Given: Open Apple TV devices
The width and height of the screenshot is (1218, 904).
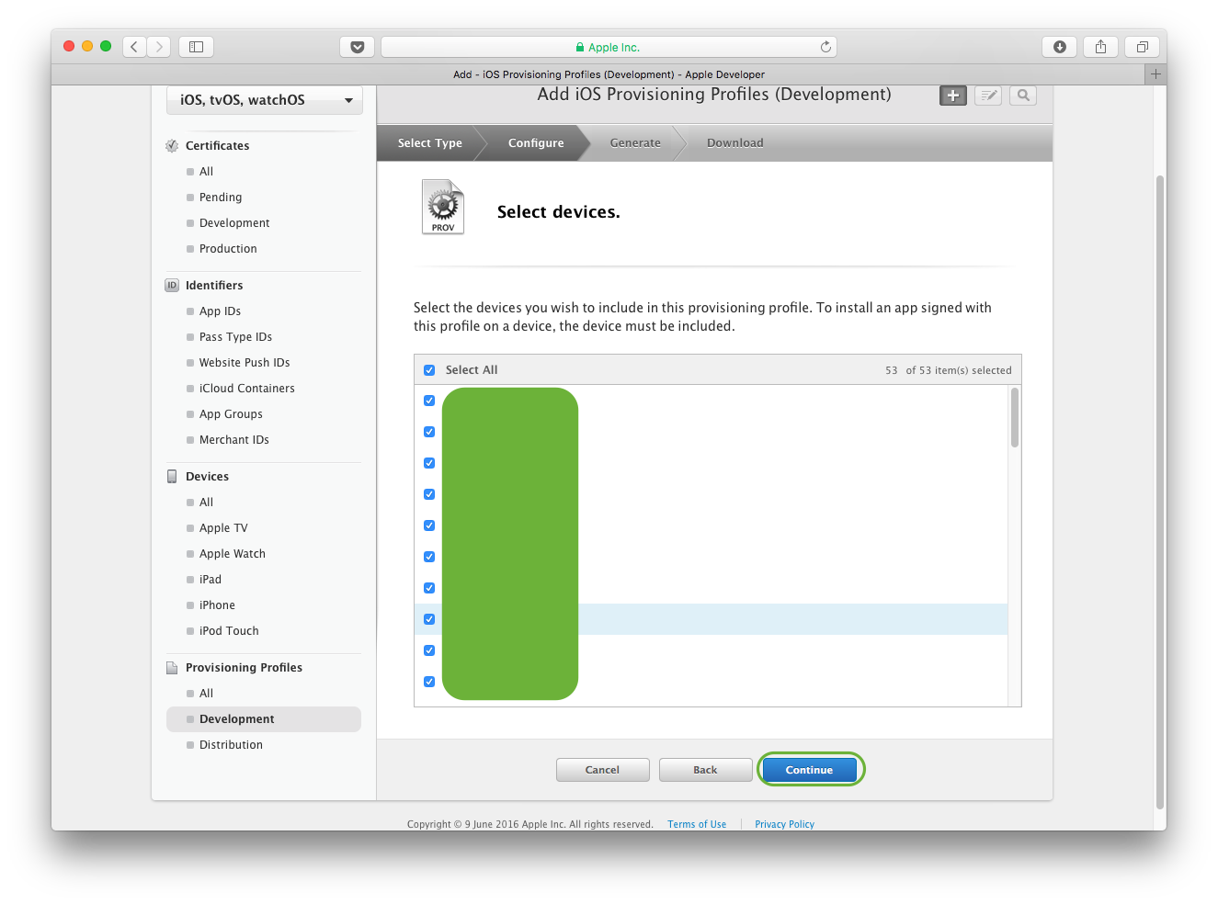Looking at the screenshot, I should point(223,527).
